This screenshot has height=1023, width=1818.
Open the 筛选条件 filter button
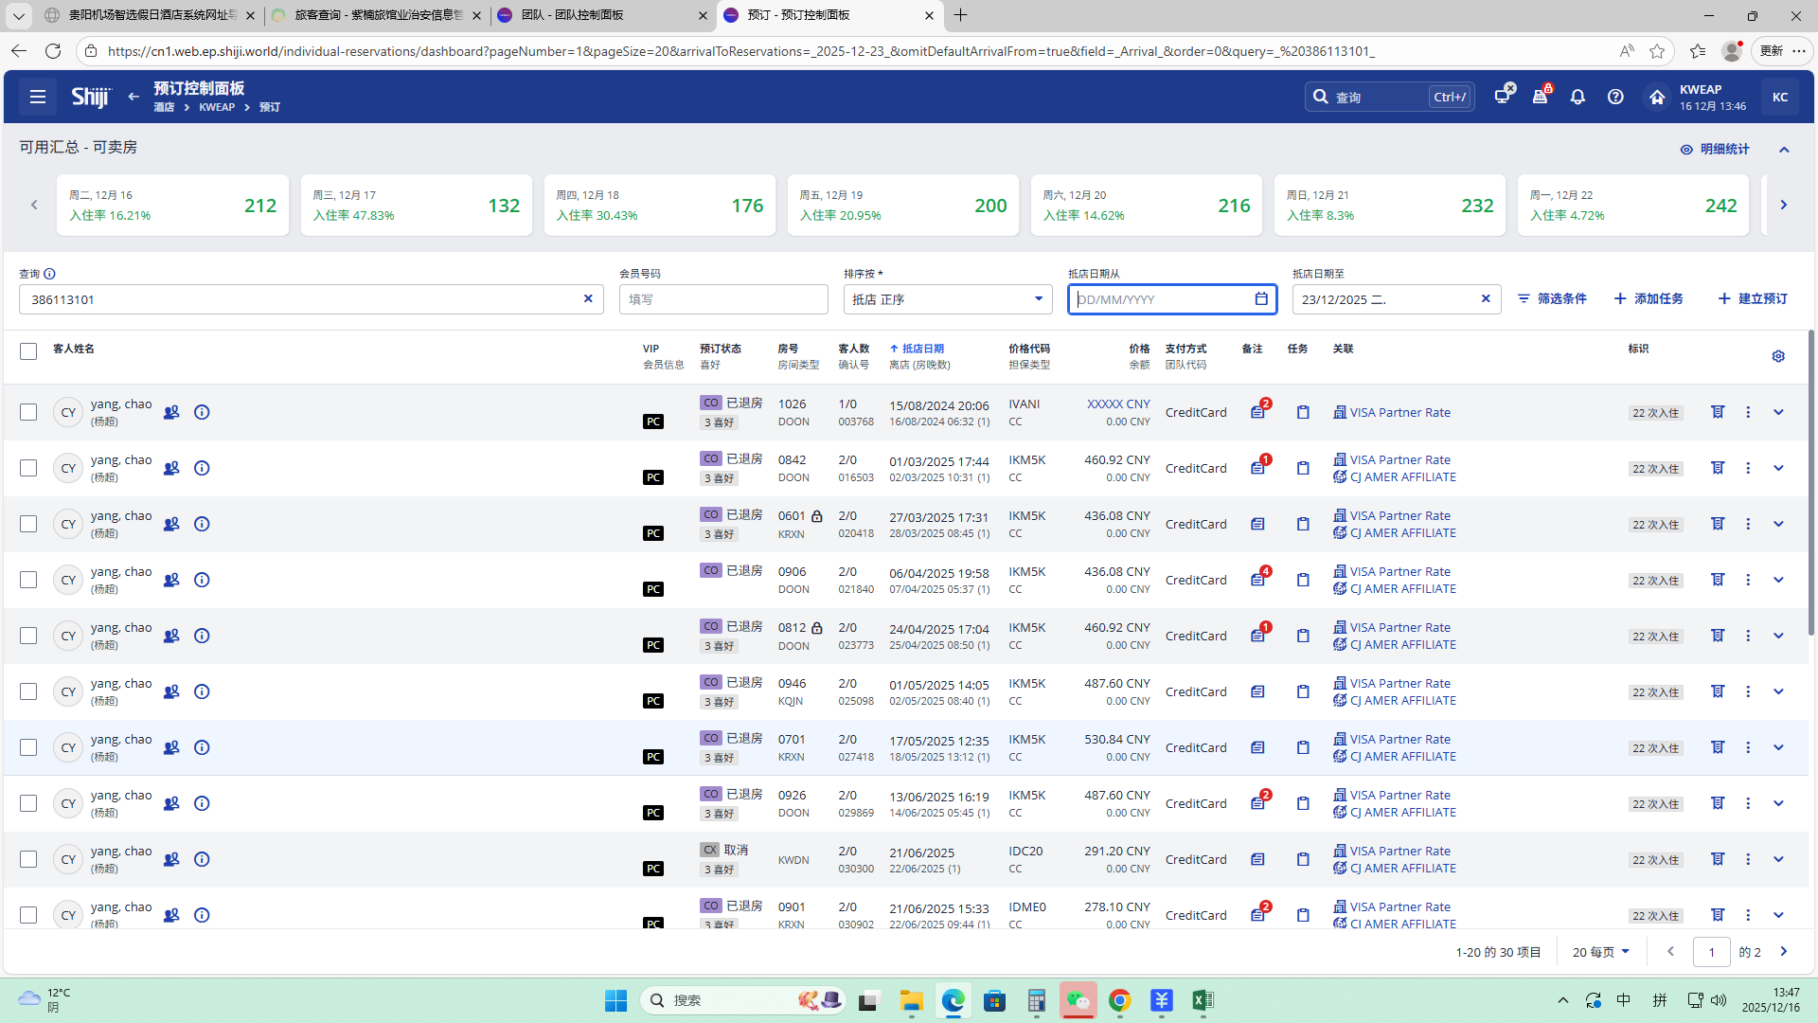(x=1552, y=298)
